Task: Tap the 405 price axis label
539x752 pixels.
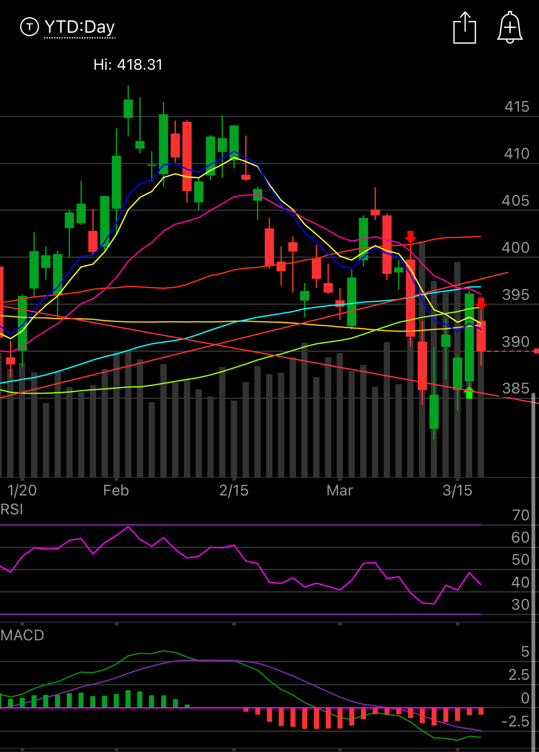Action: pos(516,201)
